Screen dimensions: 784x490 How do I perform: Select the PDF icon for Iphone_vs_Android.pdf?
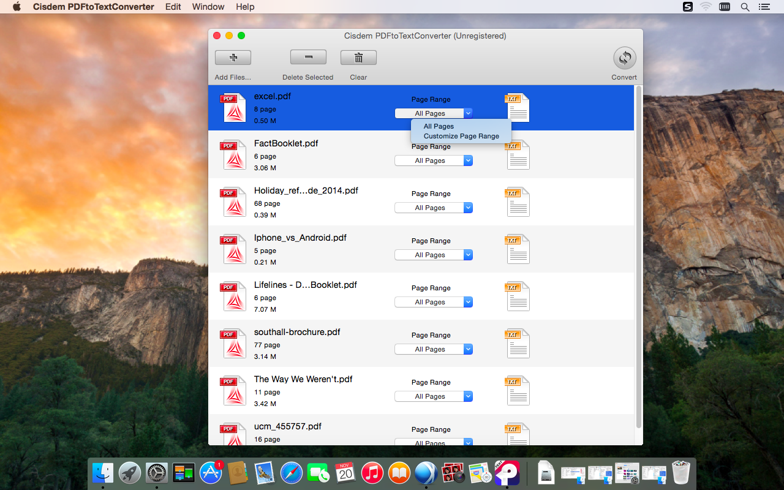(x=233, y=249)
